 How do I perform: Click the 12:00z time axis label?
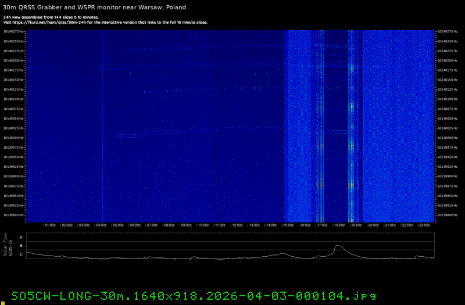[x=237, y=225]
